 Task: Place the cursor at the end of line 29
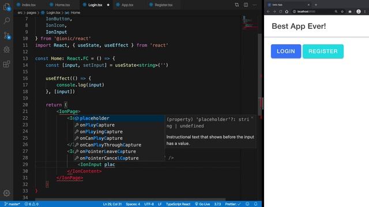point(115,165)
